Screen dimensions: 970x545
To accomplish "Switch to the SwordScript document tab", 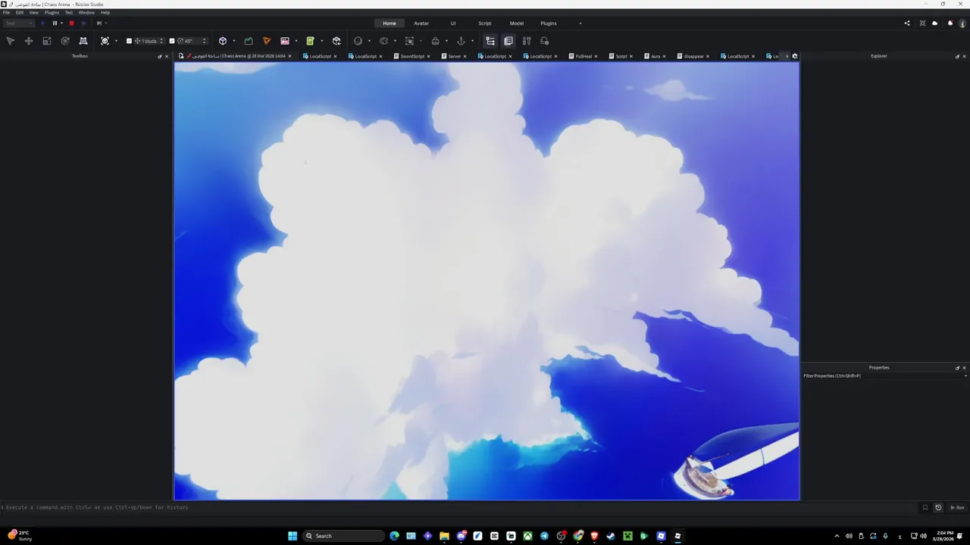I will pyautogui.click(x=412, y=56).
